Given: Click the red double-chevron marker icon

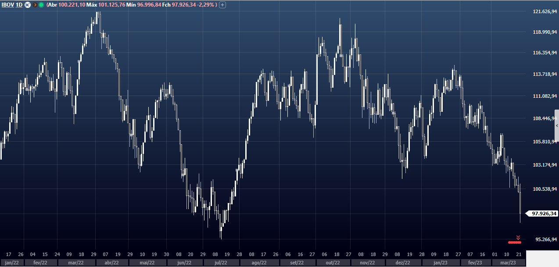Looking at the screenshot, I should [x=518, y=238].
